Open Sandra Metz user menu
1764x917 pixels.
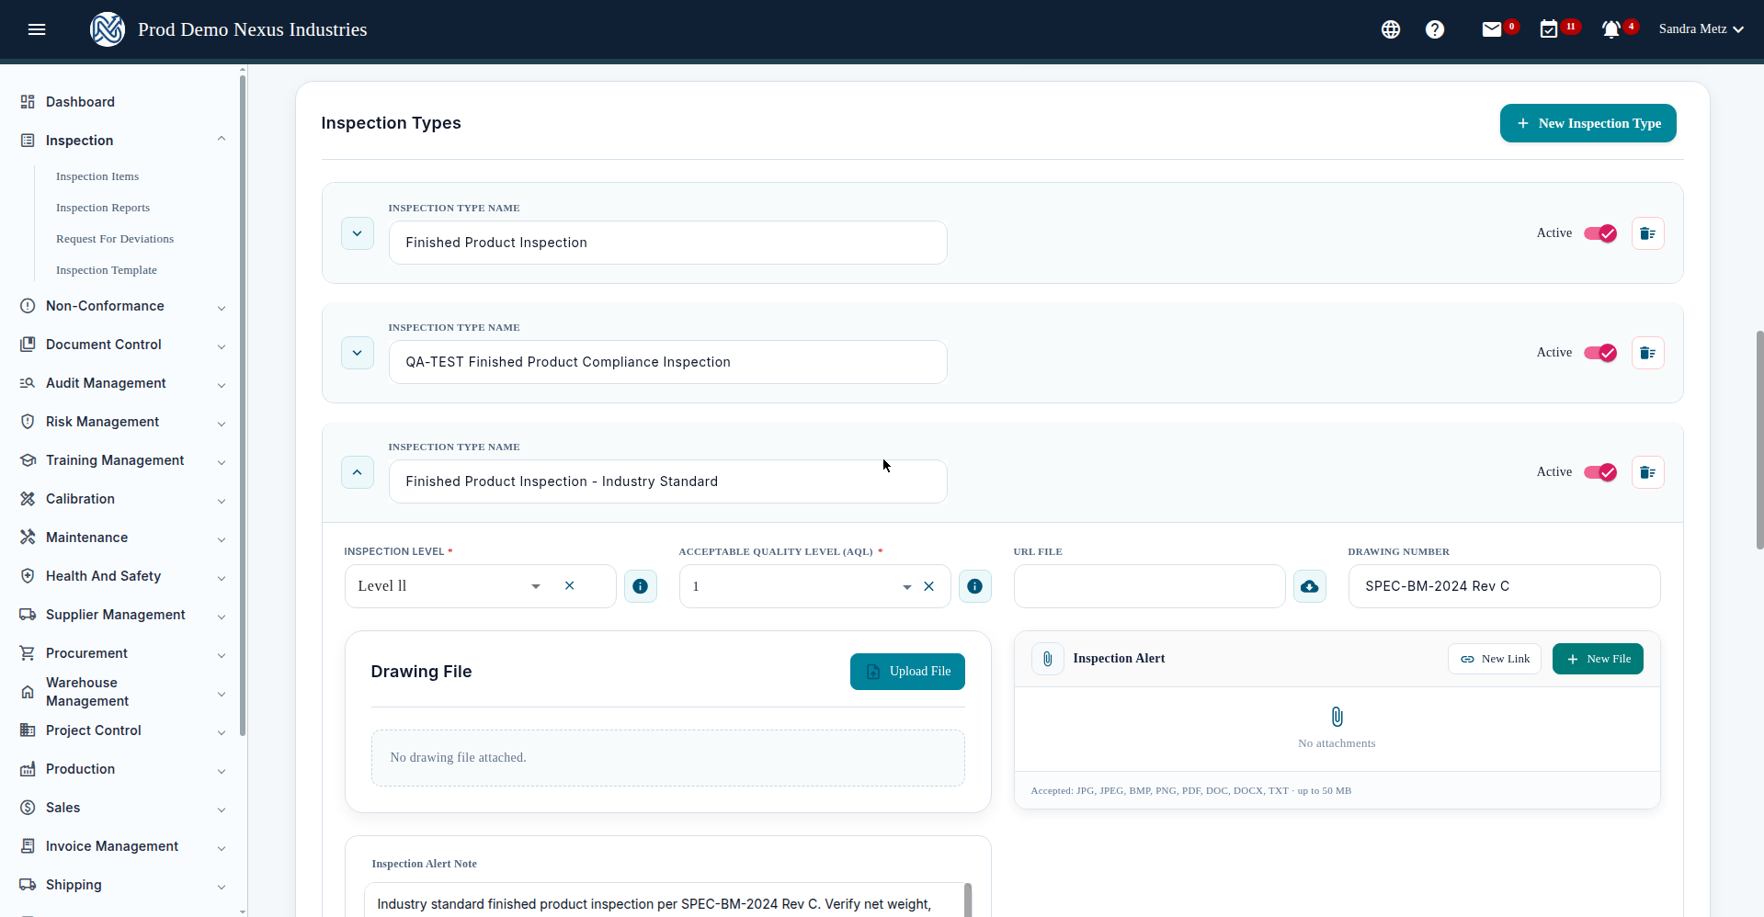(x=1701, y=29)
